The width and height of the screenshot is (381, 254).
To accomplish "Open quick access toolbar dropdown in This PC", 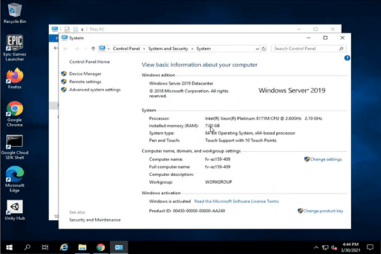I will [x=83, y=29].
